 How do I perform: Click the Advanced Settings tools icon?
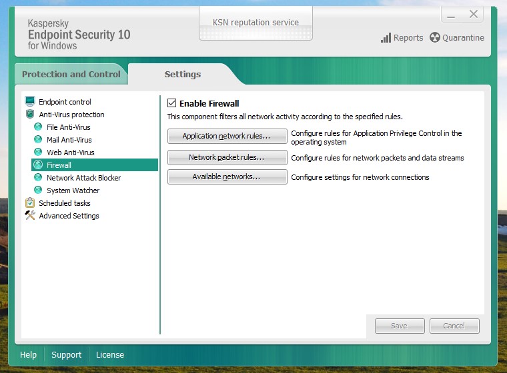30,215
